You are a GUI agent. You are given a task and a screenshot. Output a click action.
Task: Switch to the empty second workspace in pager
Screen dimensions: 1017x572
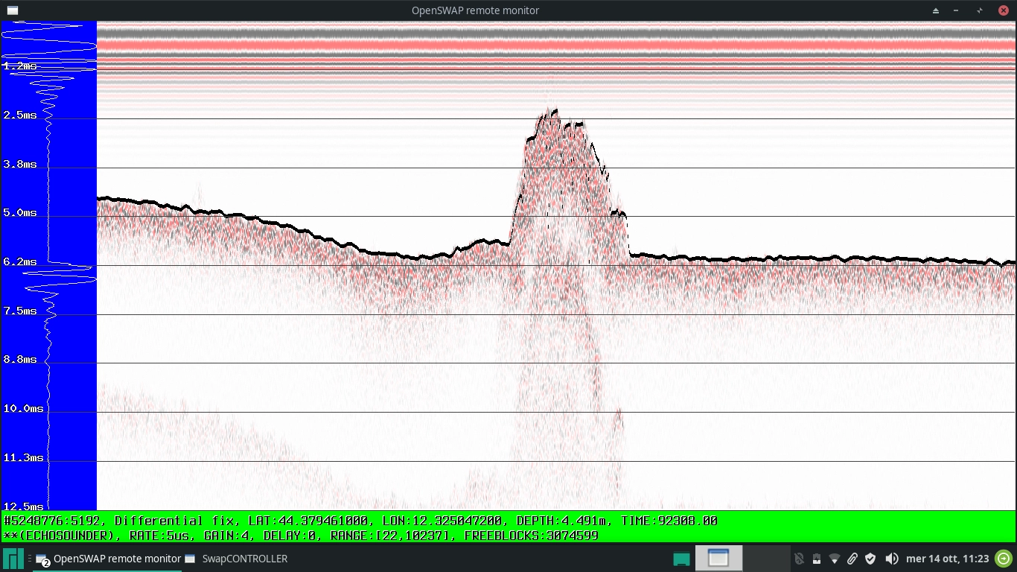[x=766, y=559]
